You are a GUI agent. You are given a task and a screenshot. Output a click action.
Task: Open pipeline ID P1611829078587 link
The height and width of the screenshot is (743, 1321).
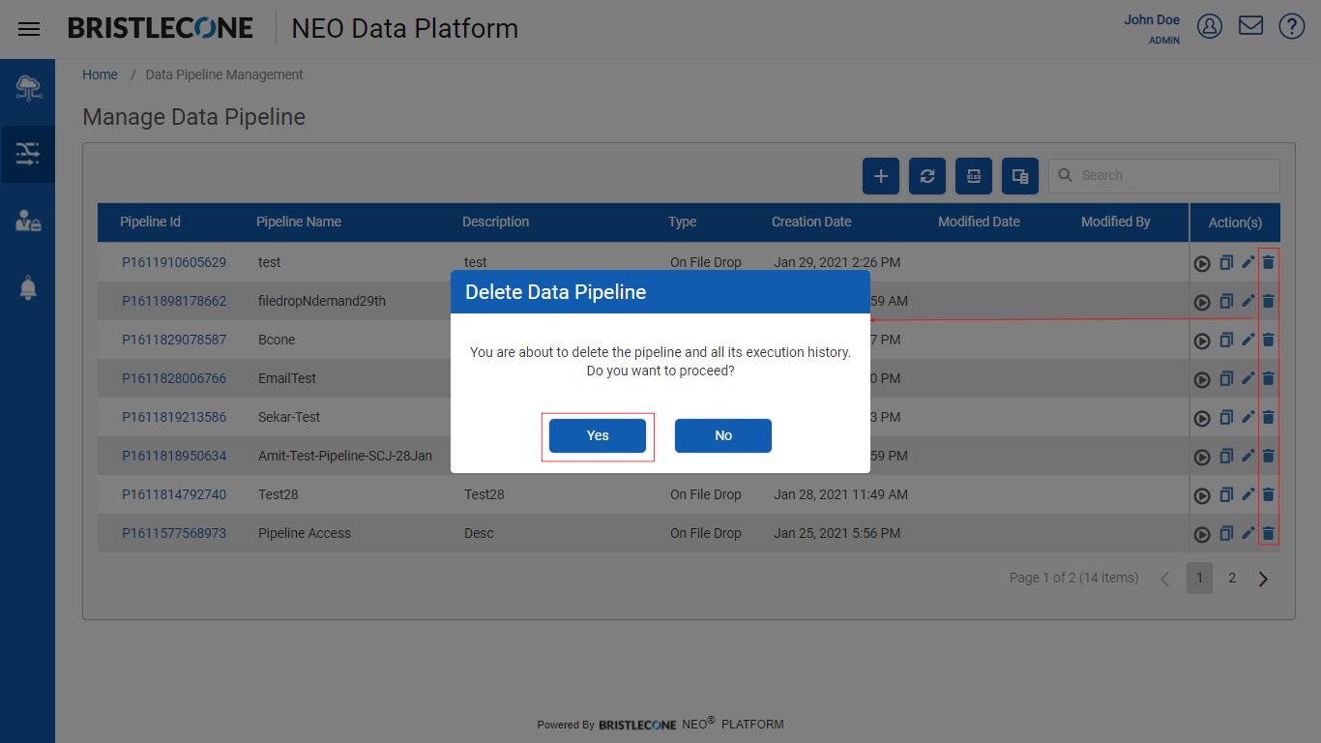tap(174, 340)
